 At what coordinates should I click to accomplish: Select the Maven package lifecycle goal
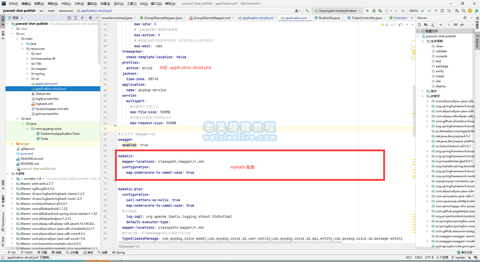click(442, 66)
